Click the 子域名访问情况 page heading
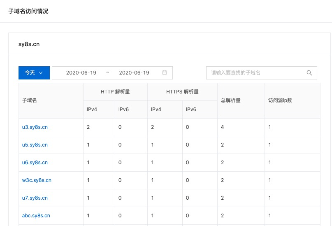Image resolution: width=332 pixels, height=226 pixels. coord(28,11)
